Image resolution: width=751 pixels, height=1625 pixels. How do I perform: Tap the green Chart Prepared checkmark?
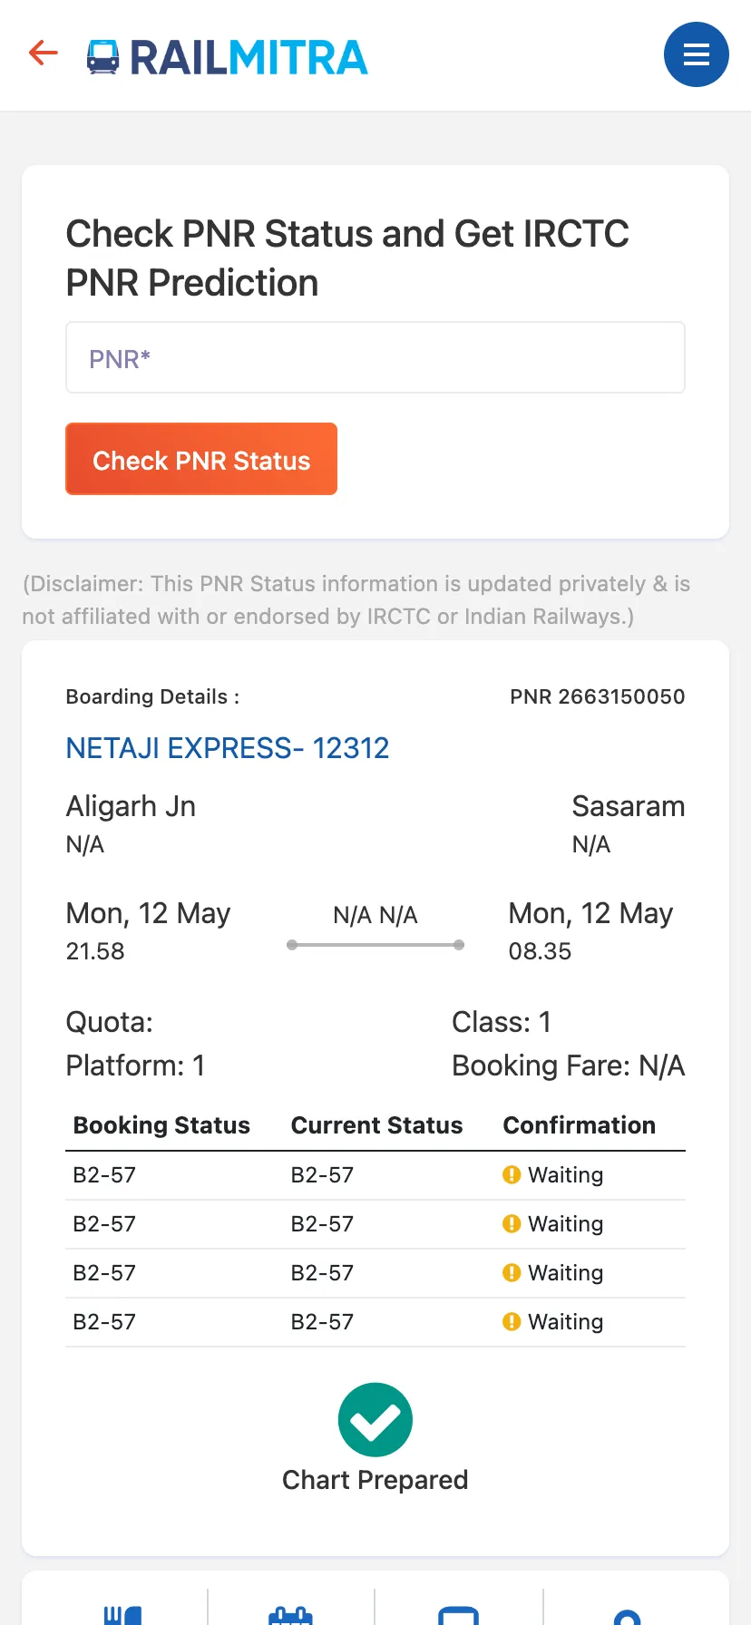click(375, 1420)
